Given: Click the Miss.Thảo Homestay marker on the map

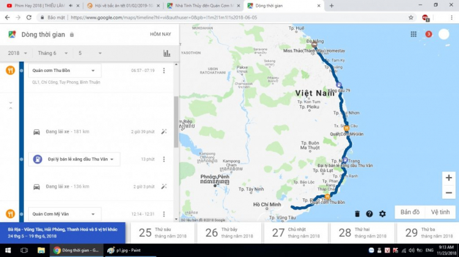Looking at the screenshot, I should coord(314,45).
